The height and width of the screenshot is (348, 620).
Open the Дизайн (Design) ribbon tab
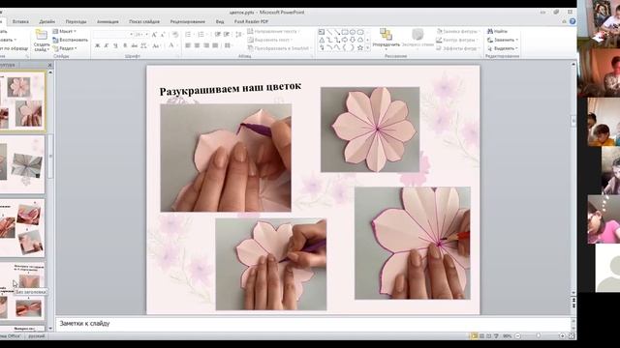(47, 21)
